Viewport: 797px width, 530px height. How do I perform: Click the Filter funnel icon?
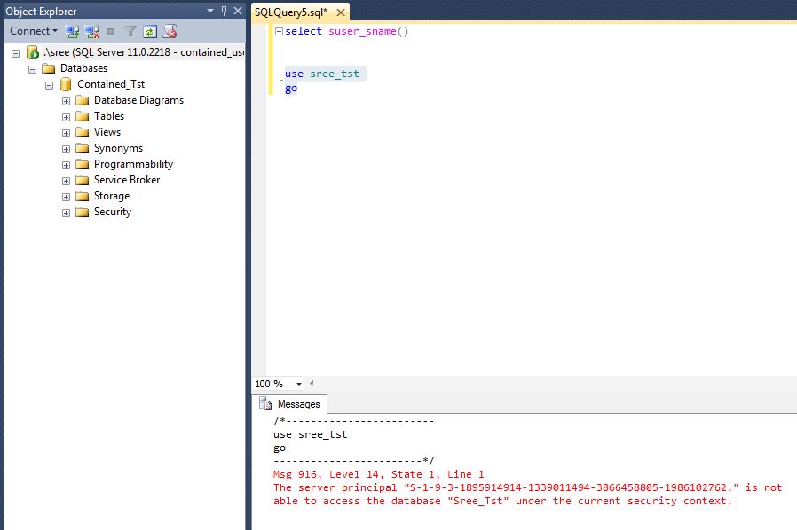coord(130,31)
